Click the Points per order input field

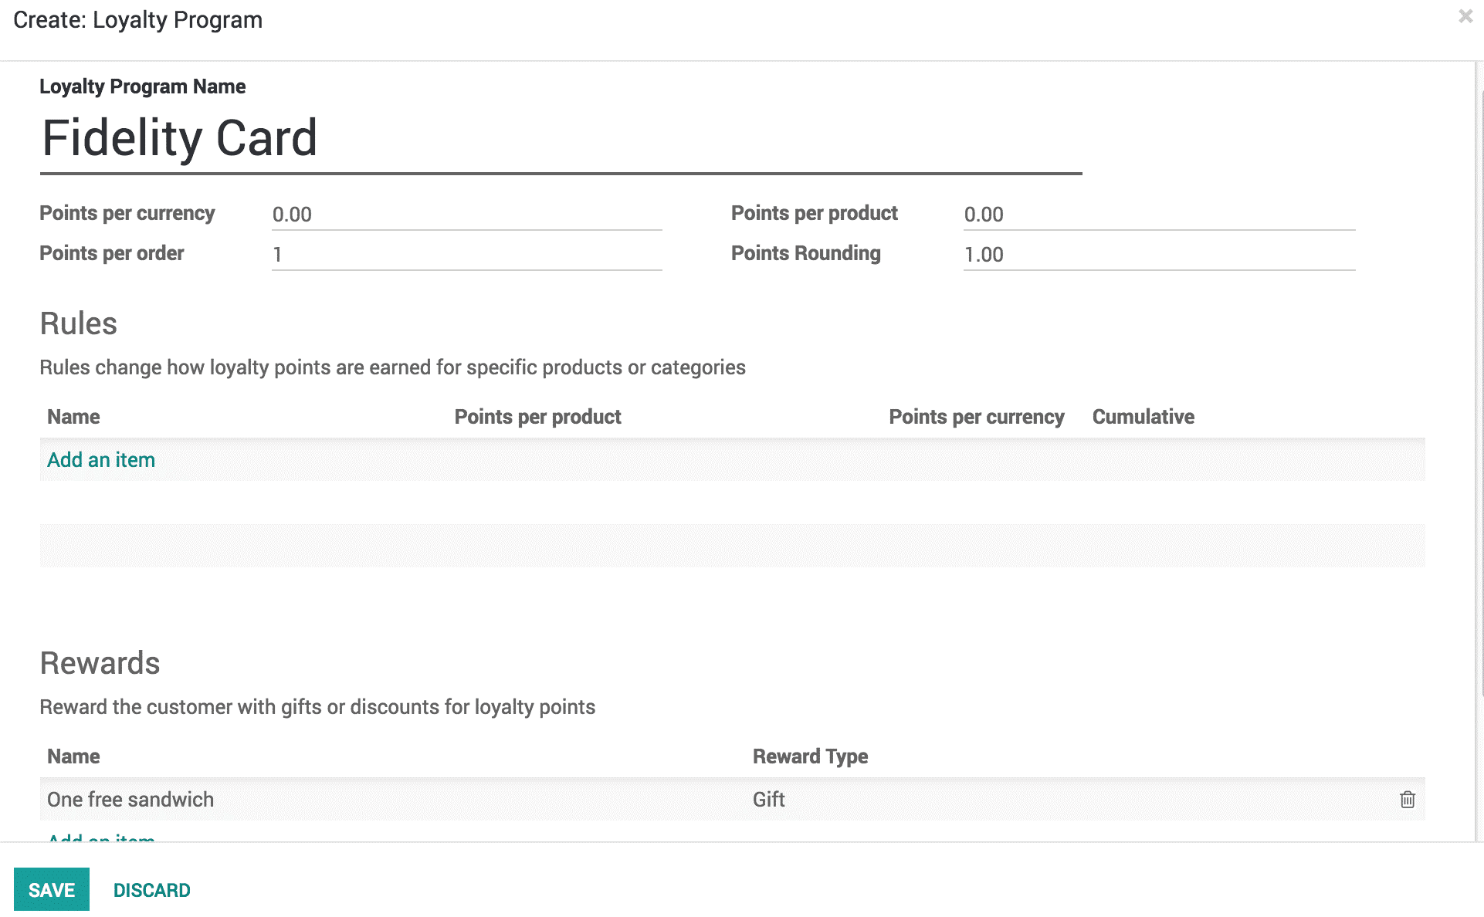tap(466, 253)
